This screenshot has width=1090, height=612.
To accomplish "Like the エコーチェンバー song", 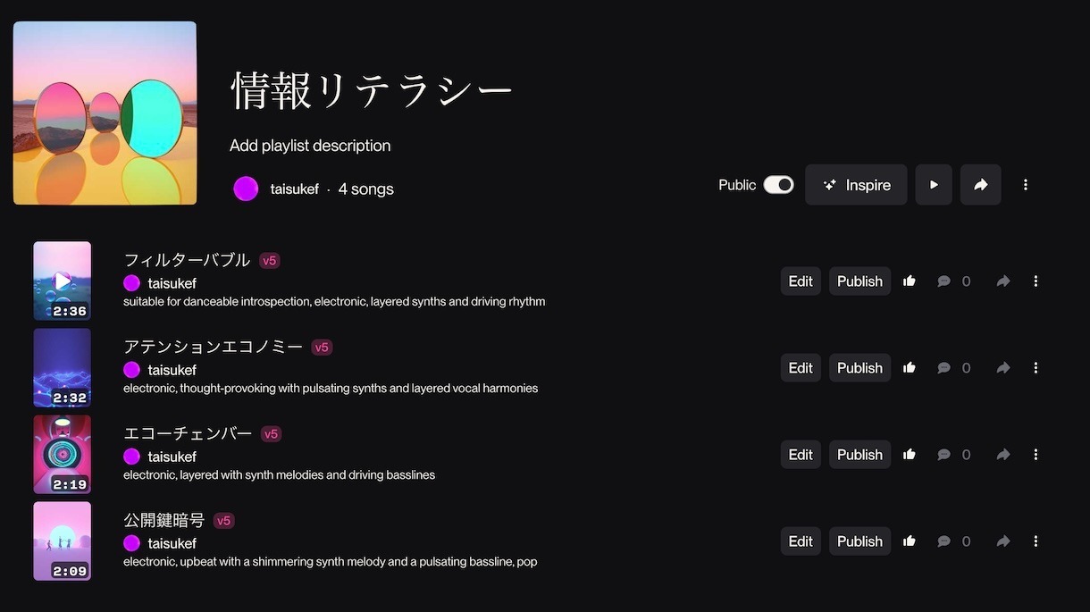I will point(910,455).
